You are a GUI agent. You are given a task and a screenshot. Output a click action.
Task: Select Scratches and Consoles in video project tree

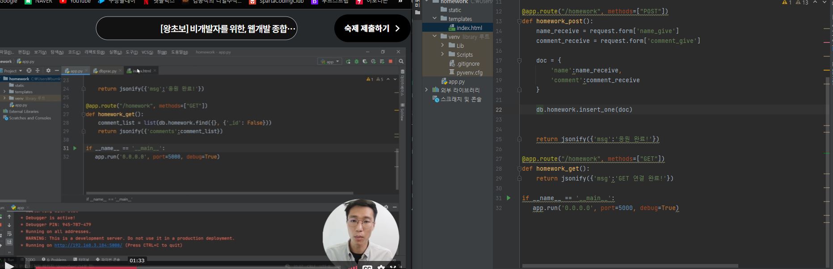click(x=27, y=118)
